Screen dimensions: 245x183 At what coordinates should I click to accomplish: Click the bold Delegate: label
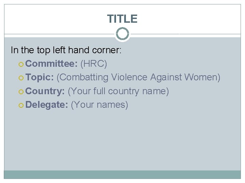point(47,105)
